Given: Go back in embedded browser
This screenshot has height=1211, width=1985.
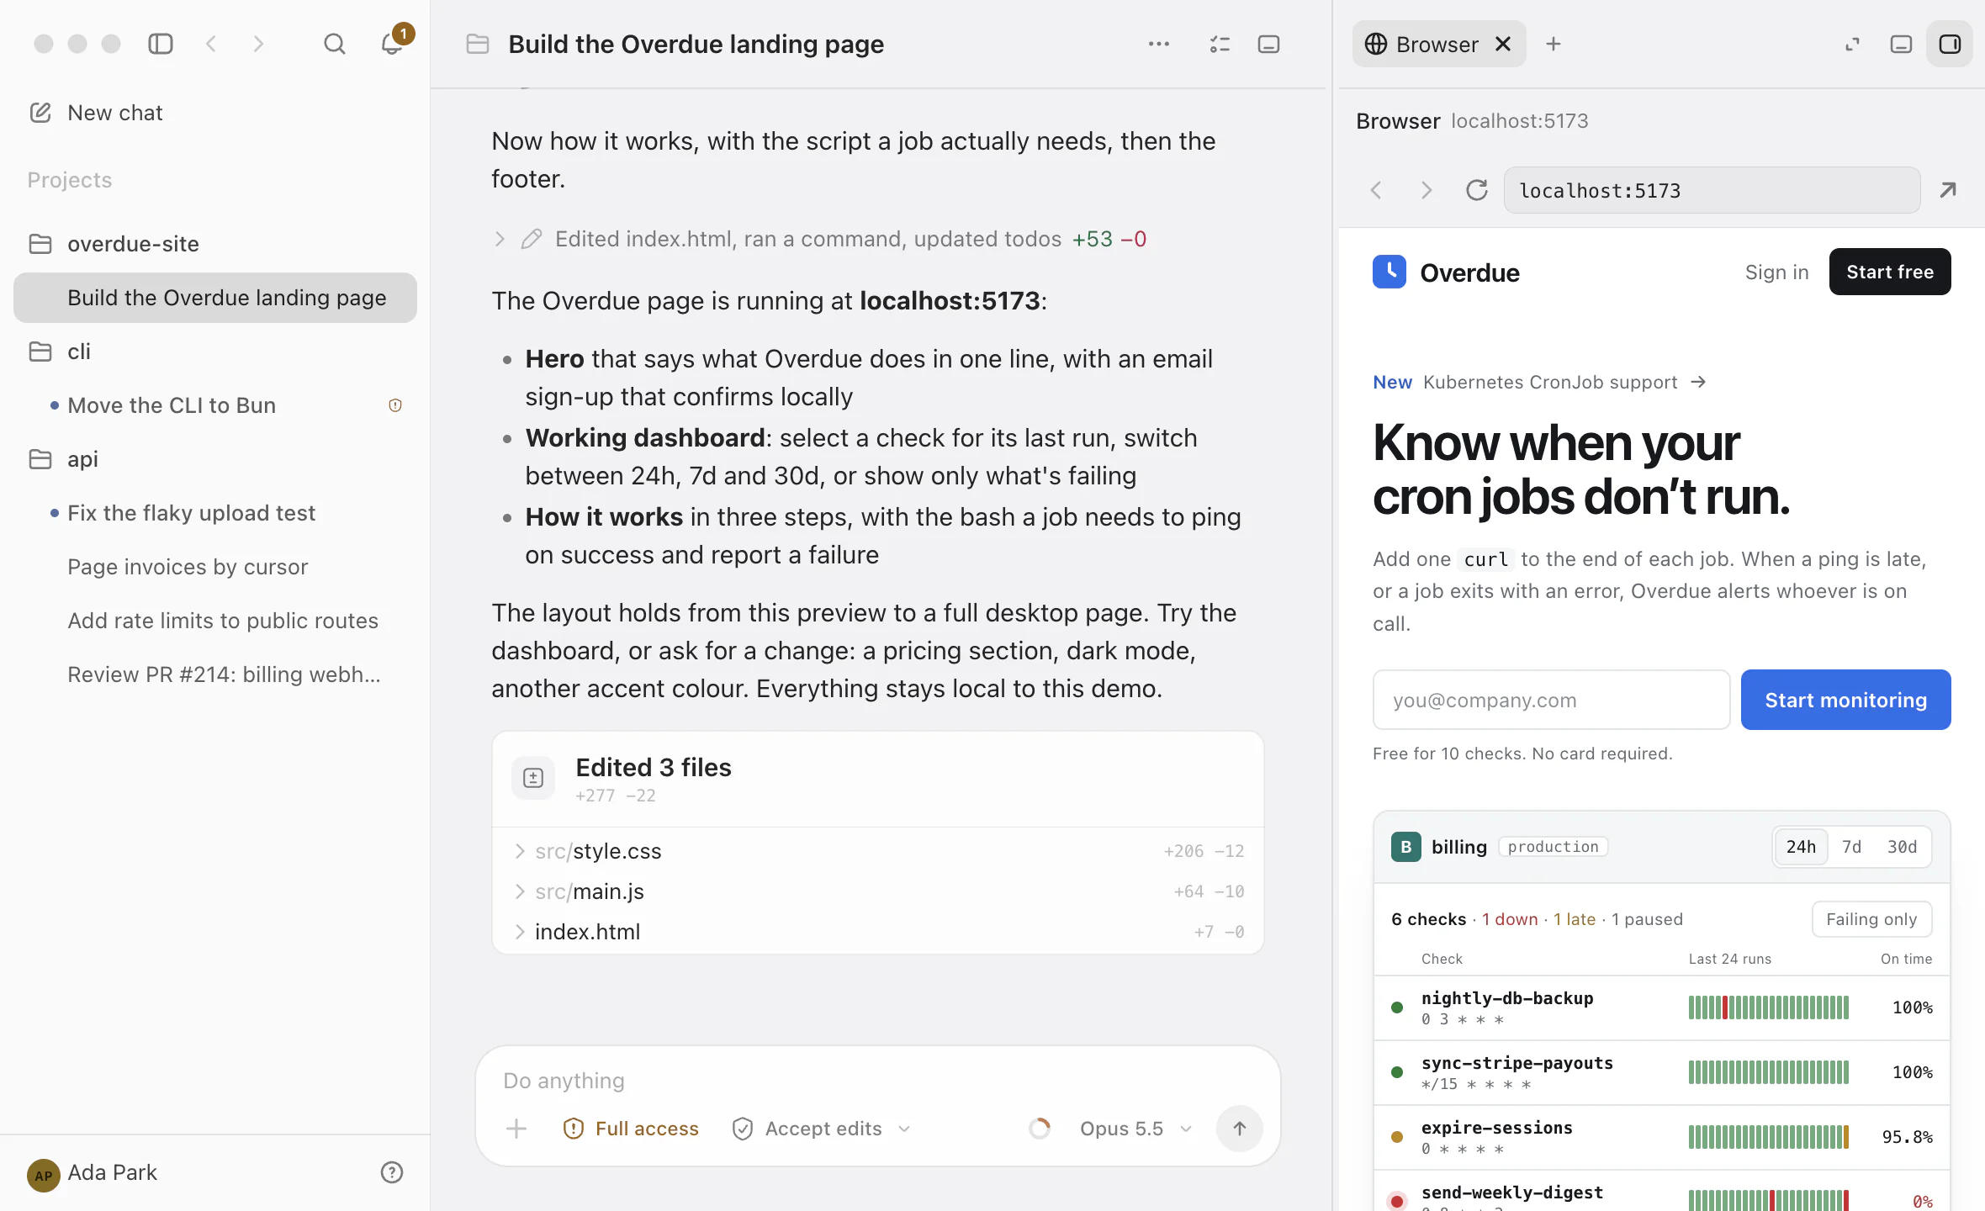Looking at the screenshot, I should pos(1376,190).
